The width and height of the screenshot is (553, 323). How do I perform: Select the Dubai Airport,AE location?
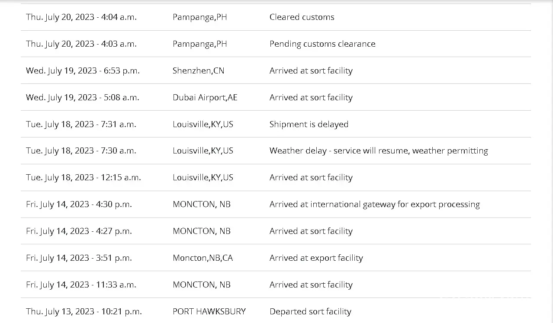coord(205,98)
